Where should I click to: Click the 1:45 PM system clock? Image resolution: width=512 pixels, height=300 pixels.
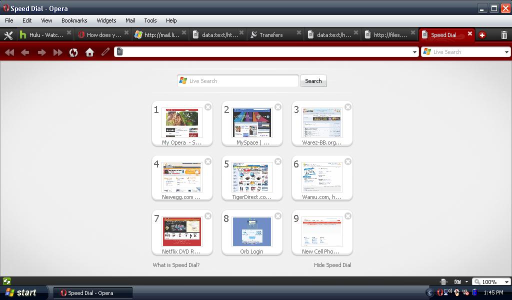click(493, 292)
